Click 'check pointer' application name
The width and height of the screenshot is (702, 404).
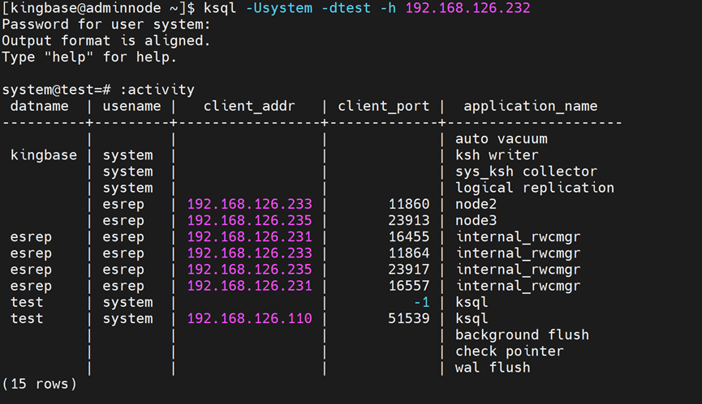pyautogui.click(x=510, y=351)
